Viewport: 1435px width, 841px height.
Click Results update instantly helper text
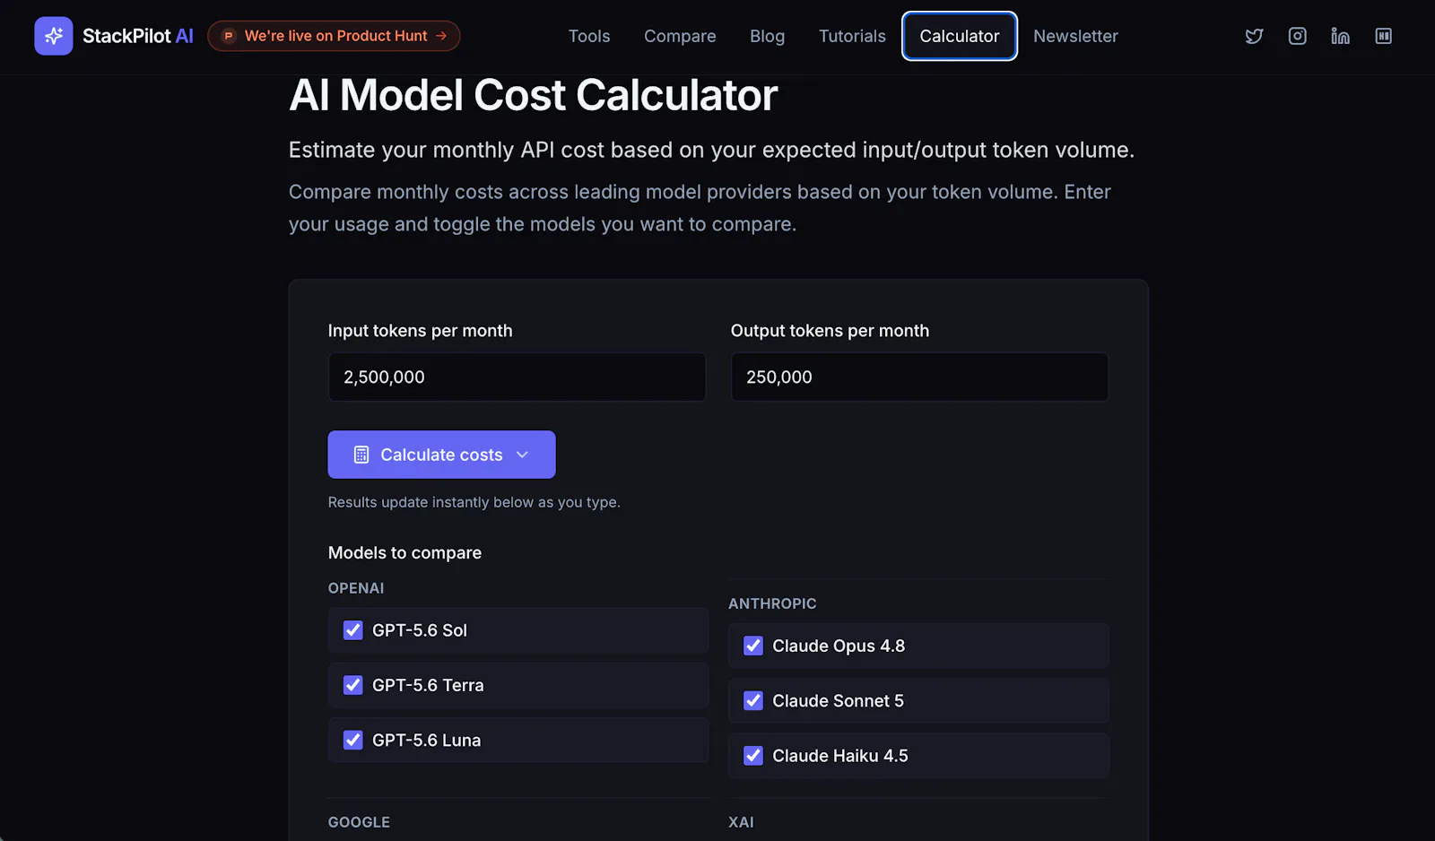click(474, 502)
